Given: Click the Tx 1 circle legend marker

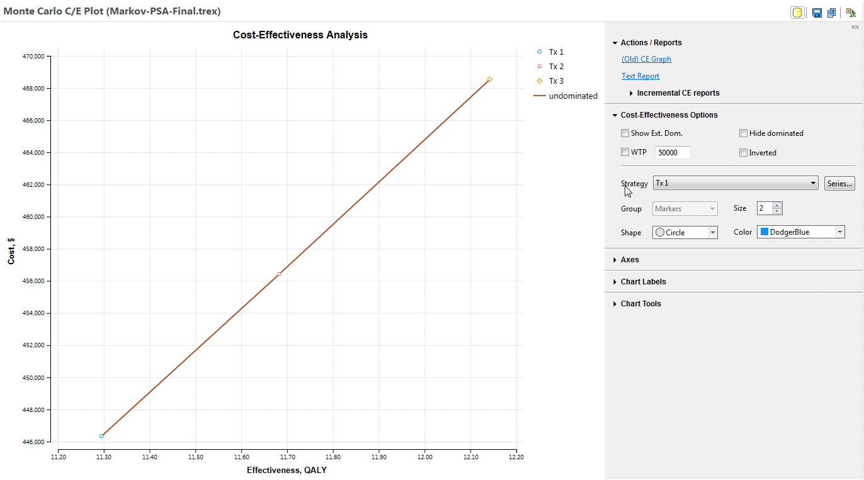Looking at the screenshot, I should point(540,52).
